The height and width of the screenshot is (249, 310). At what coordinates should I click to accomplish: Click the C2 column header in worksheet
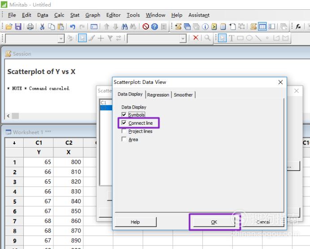tap(68, 143)
